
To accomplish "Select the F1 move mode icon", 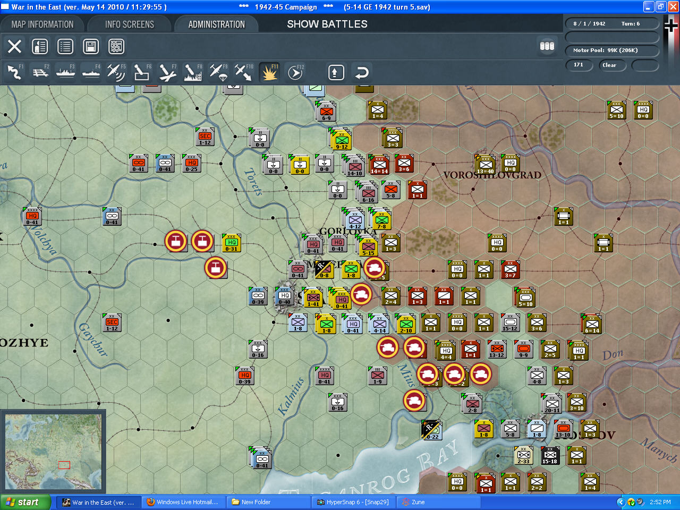I will [x=14, y=72].
